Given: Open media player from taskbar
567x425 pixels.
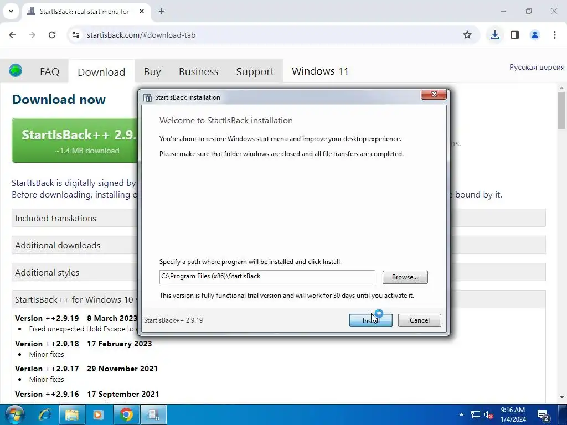Looking at the screenshot, I should [x=99, y=414].
